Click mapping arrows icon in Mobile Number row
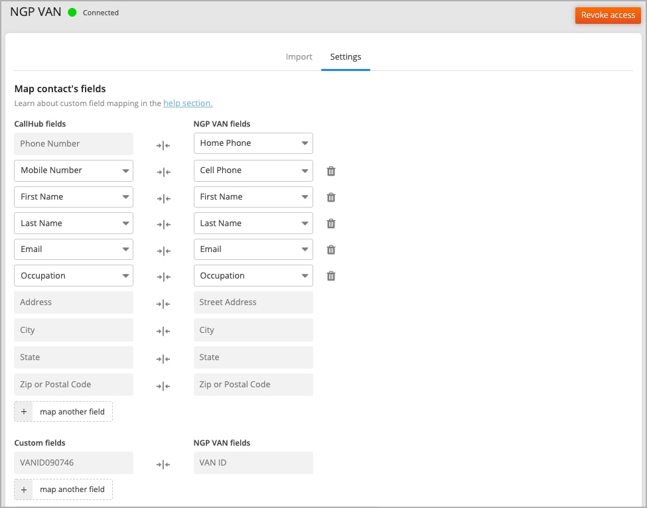 coord(163,172)
